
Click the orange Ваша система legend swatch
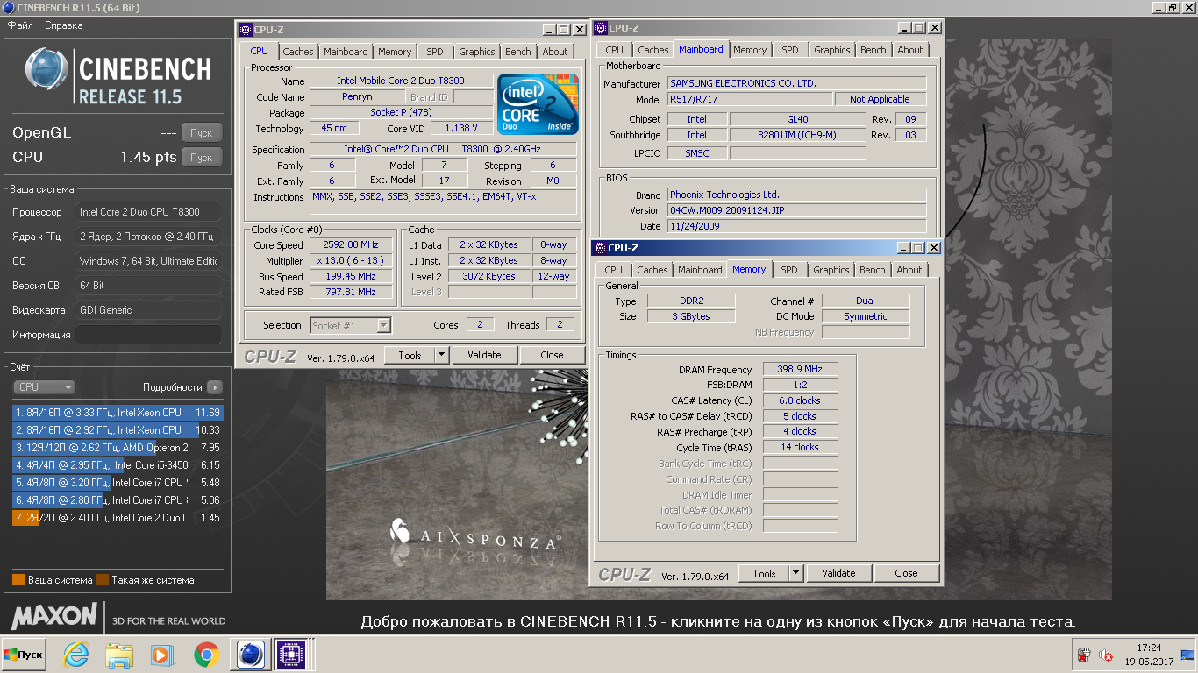click(19, 580)
